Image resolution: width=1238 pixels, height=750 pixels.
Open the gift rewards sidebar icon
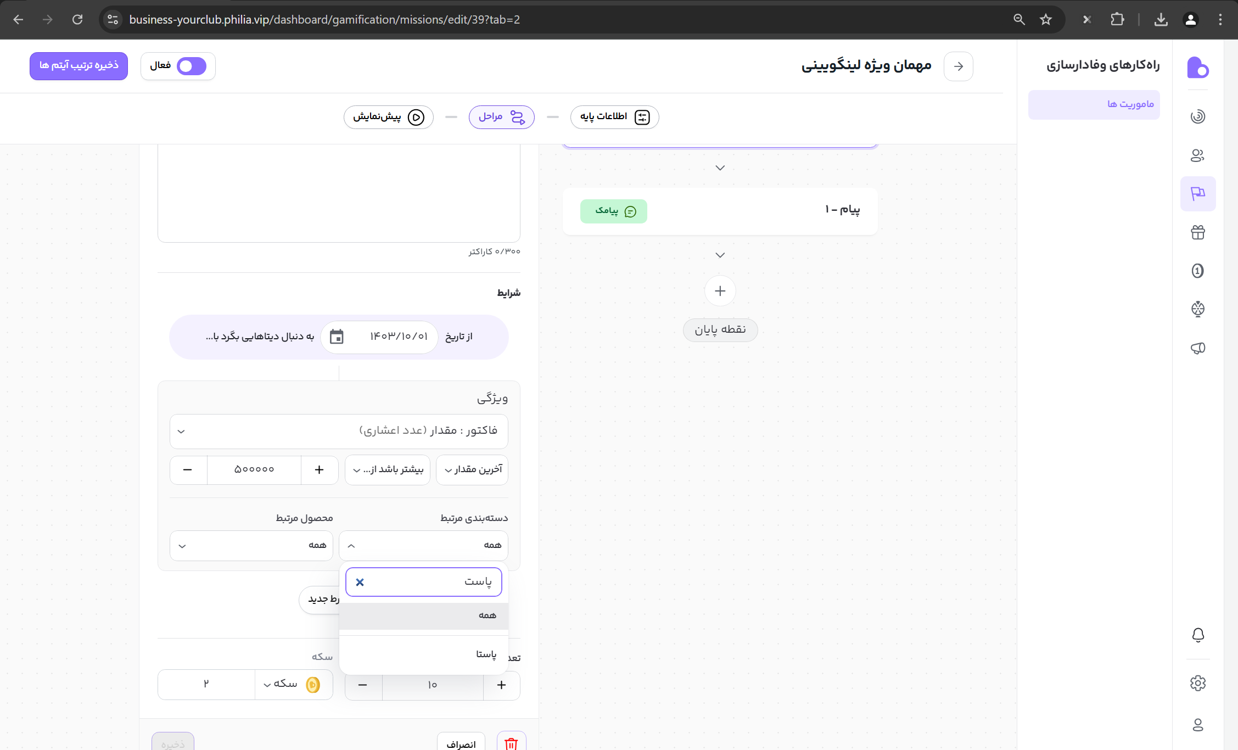(1197, 232)
